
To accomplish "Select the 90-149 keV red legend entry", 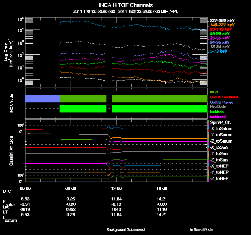I will (x=221, y=29).
